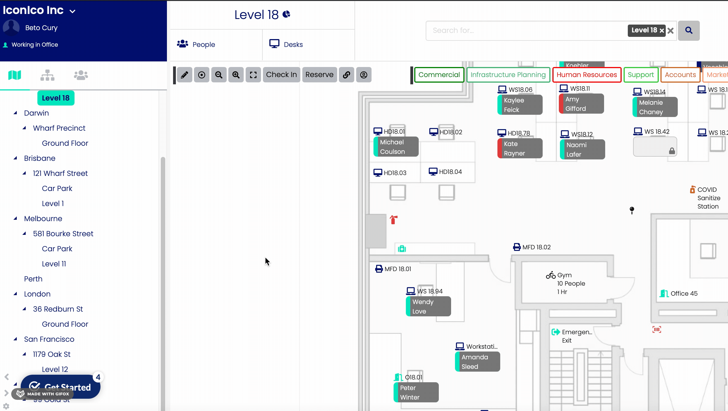Screen dimensions: 728x411
Task: Toggle Human Resources team filter
Action: pyautogui.click(x=587, y=75)
